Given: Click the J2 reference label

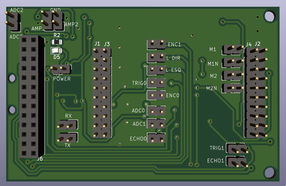Looking at the screenshot, I should click(257, 44).
